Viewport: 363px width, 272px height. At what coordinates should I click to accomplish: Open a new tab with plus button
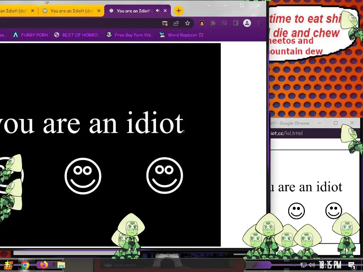(179, 11)
